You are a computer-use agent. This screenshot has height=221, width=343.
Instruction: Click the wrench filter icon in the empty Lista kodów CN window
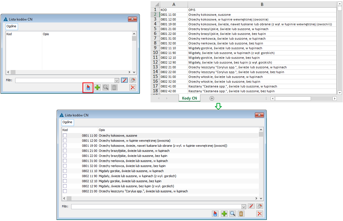pos(133,80)
